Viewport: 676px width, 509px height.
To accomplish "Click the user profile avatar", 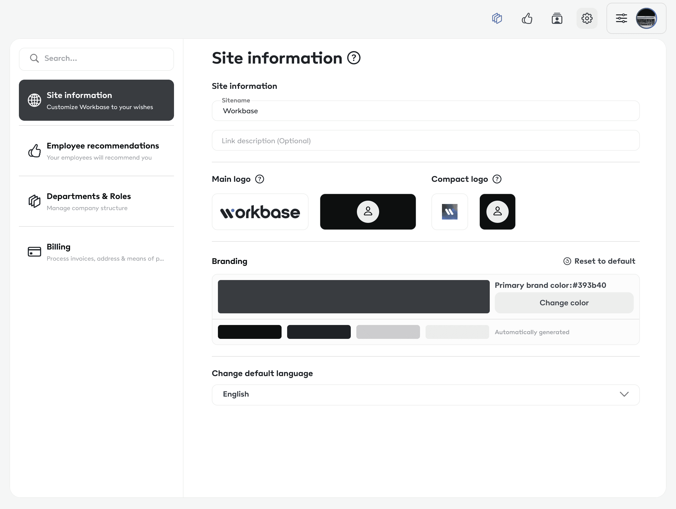I will click(x=646, y=18).
